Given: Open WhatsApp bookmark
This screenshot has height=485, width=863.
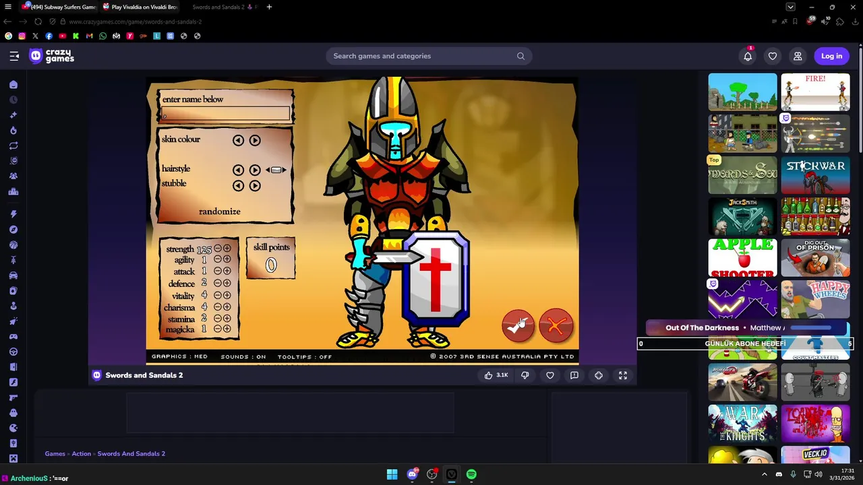Looking at the screenshot, I should point(102,36).
